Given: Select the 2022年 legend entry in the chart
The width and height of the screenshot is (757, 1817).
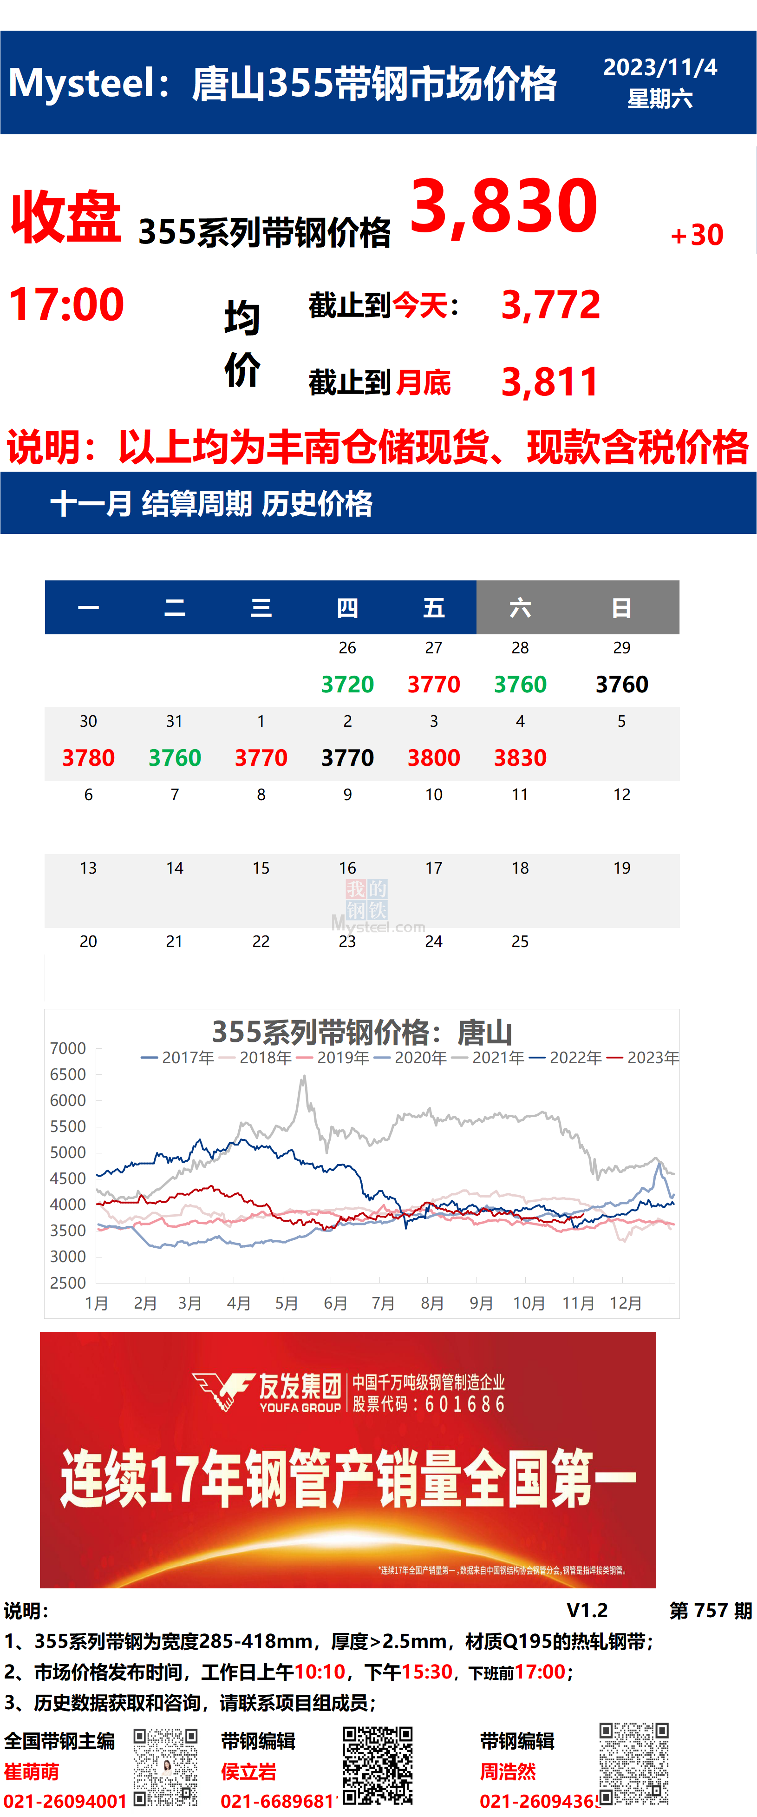Looking at the screenshot, I should coord(565,1057).
